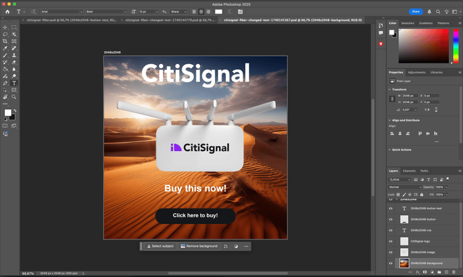Select the History Brush tool
Image resolution: width=463 pixels, height=277 pixels.
click(x=5, y=62)
